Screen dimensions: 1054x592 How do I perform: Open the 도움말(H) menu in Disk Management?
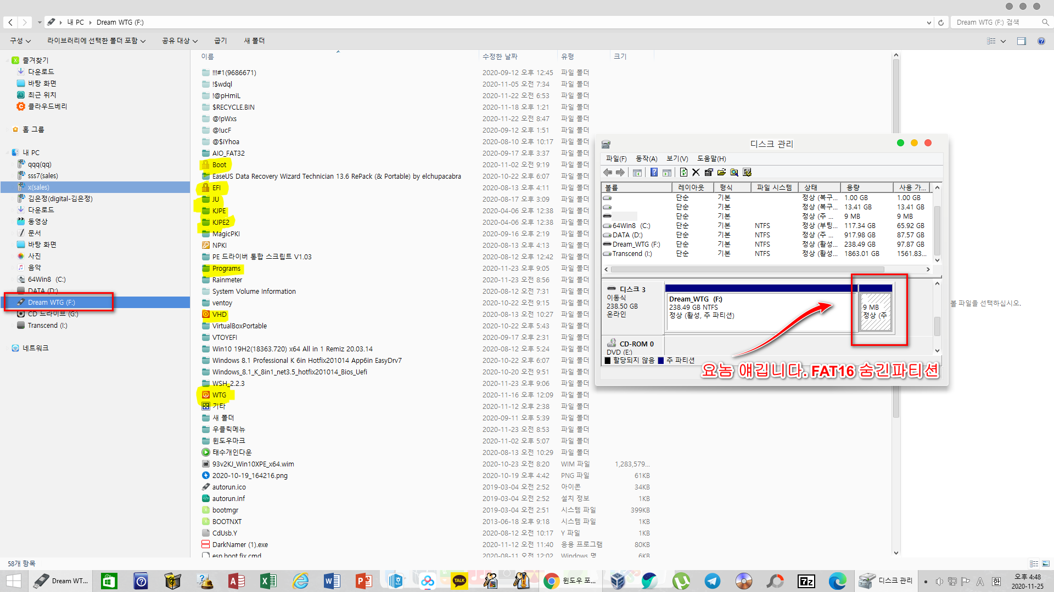coord(711,159)
